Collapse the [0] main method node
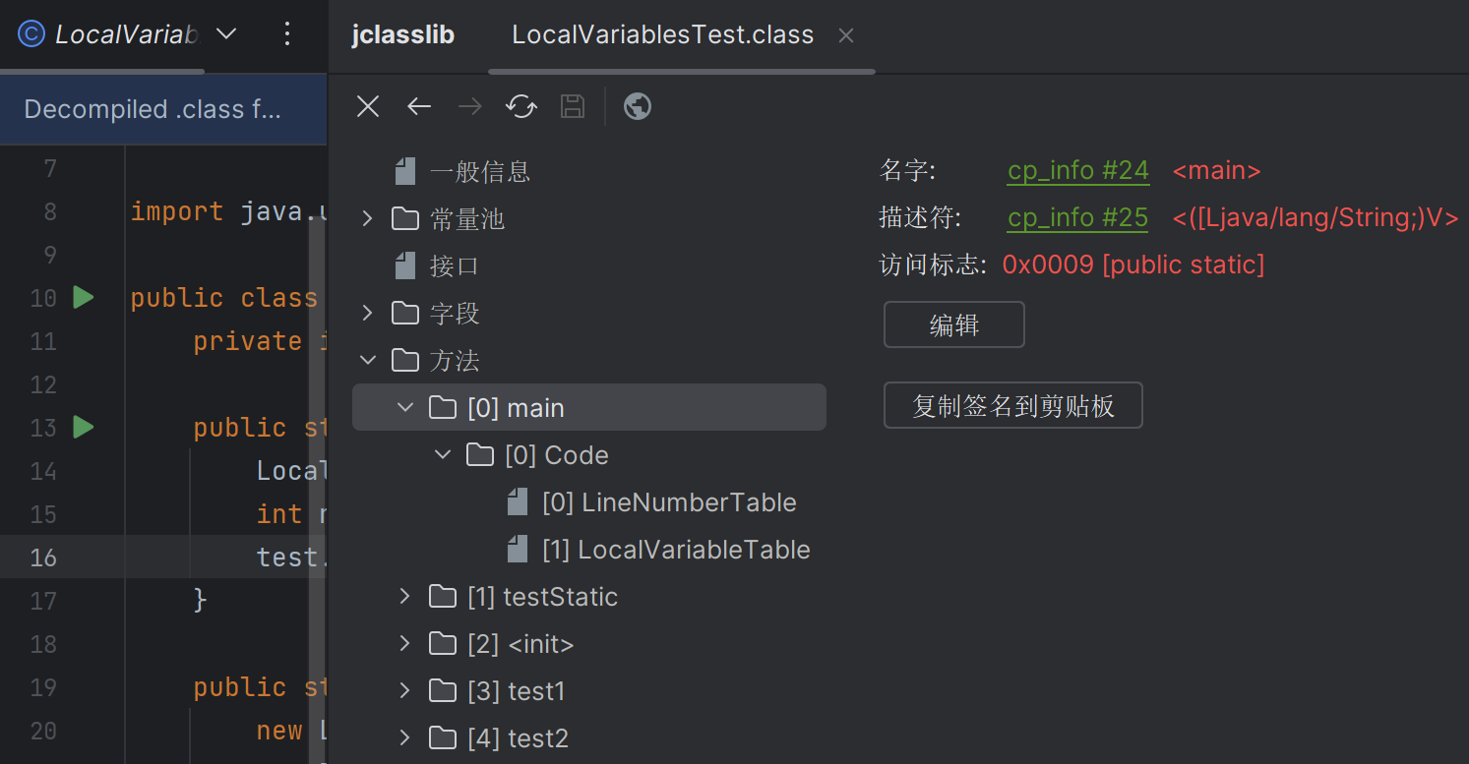The width and height of the screenshot is (1469, 764). pyautogui.click(x=405, y=407)
